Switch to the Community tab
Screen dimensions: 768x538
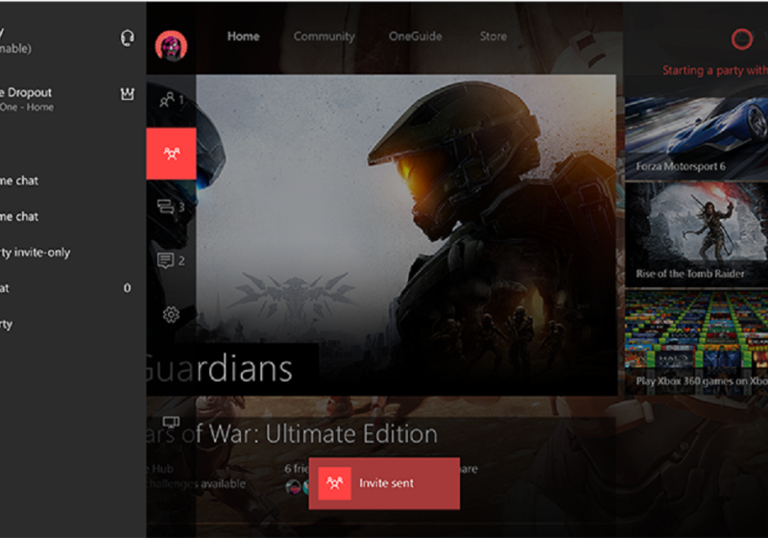coord(324,37)
